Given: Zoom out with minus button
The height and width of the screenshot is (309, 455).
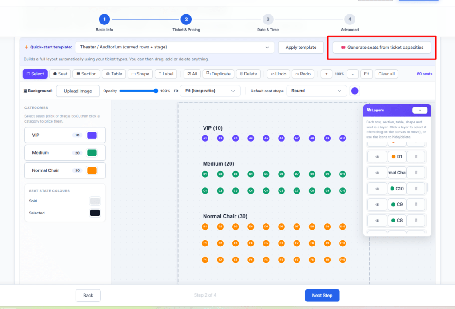Looking at the screenshot, I should point(353,74).
